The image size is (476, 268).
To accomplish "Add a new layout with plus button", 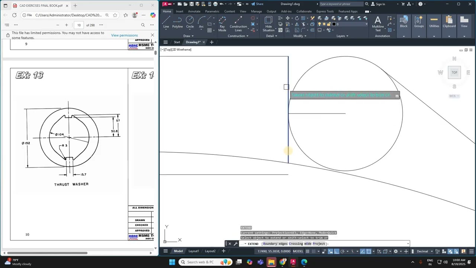I will [223, 251].
